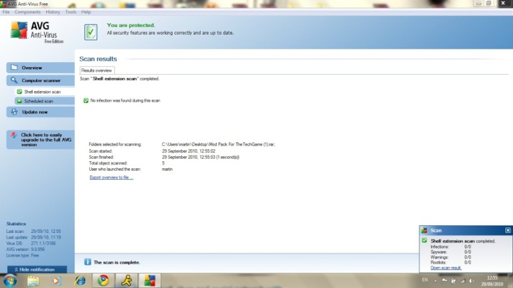Close the Scan notification popup
This screenshot has width=513, height=288.
508,230
